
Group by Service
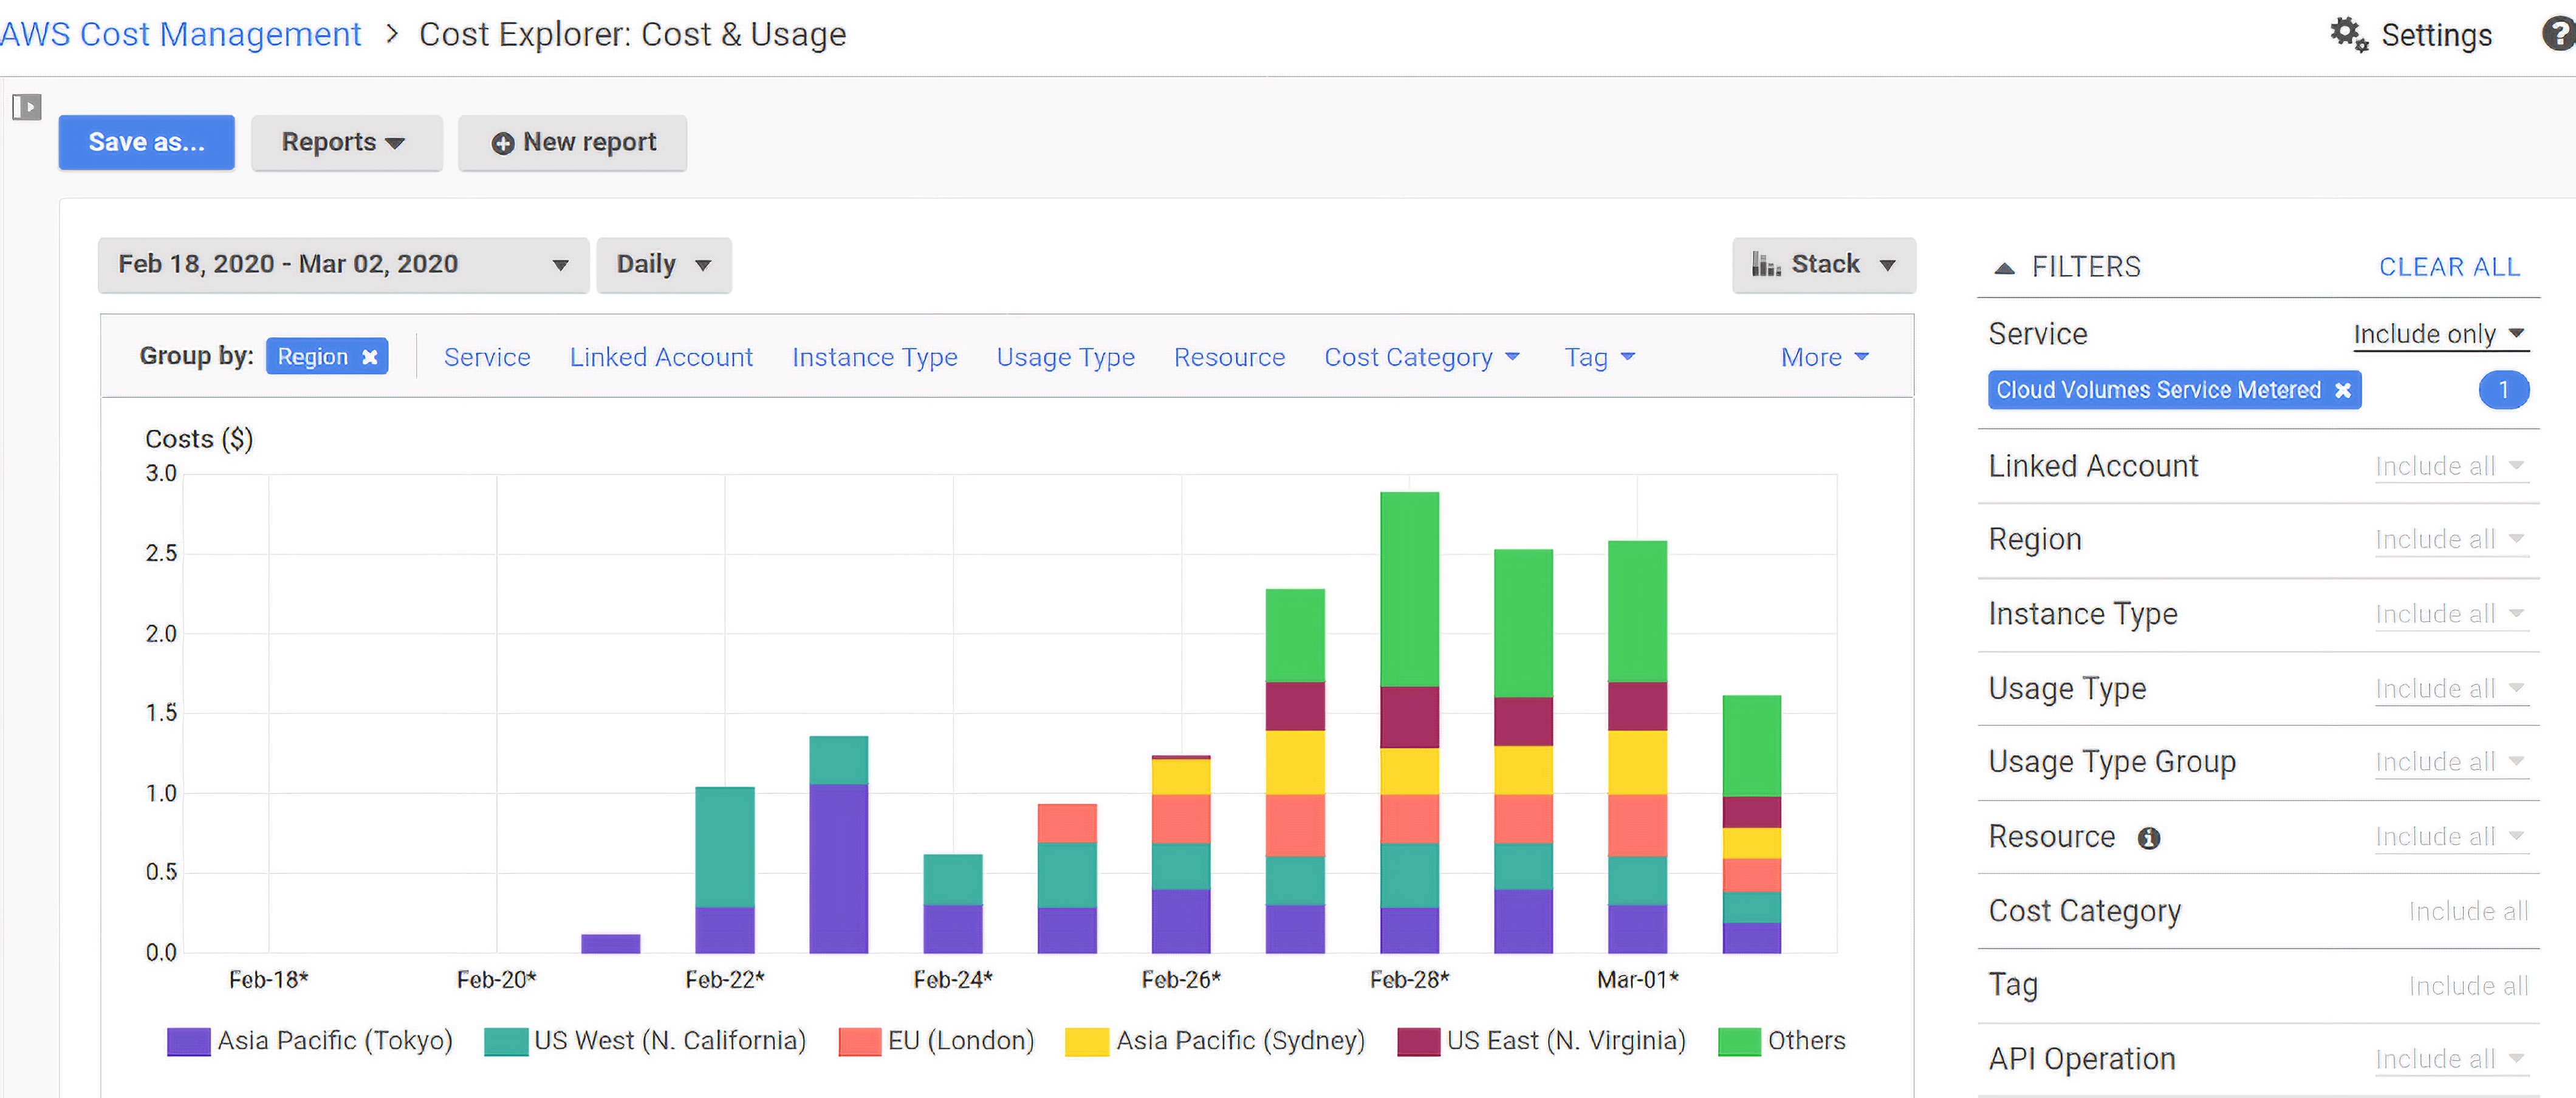pos(487,357)
